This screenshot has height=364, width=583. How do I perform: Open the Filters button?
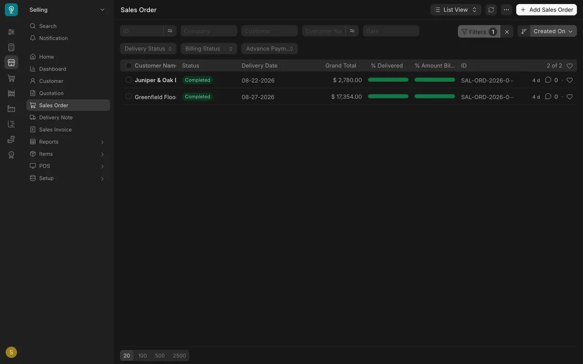479,31
